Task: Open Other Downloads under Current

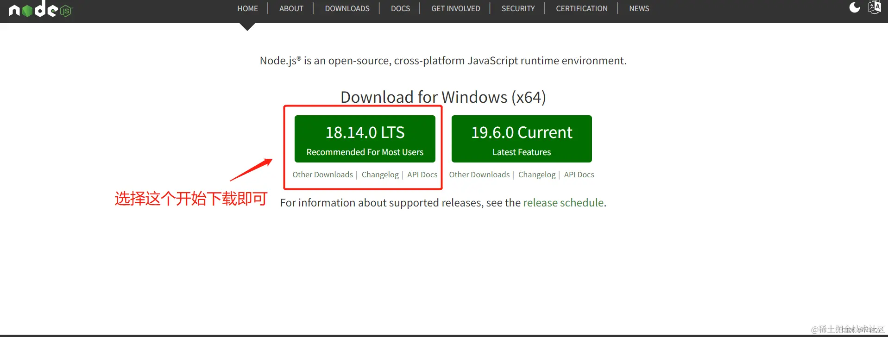Action: 479,175
